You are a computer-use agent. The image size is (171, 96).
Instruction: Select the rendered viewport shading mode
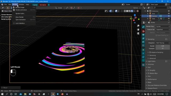point(132,11)
